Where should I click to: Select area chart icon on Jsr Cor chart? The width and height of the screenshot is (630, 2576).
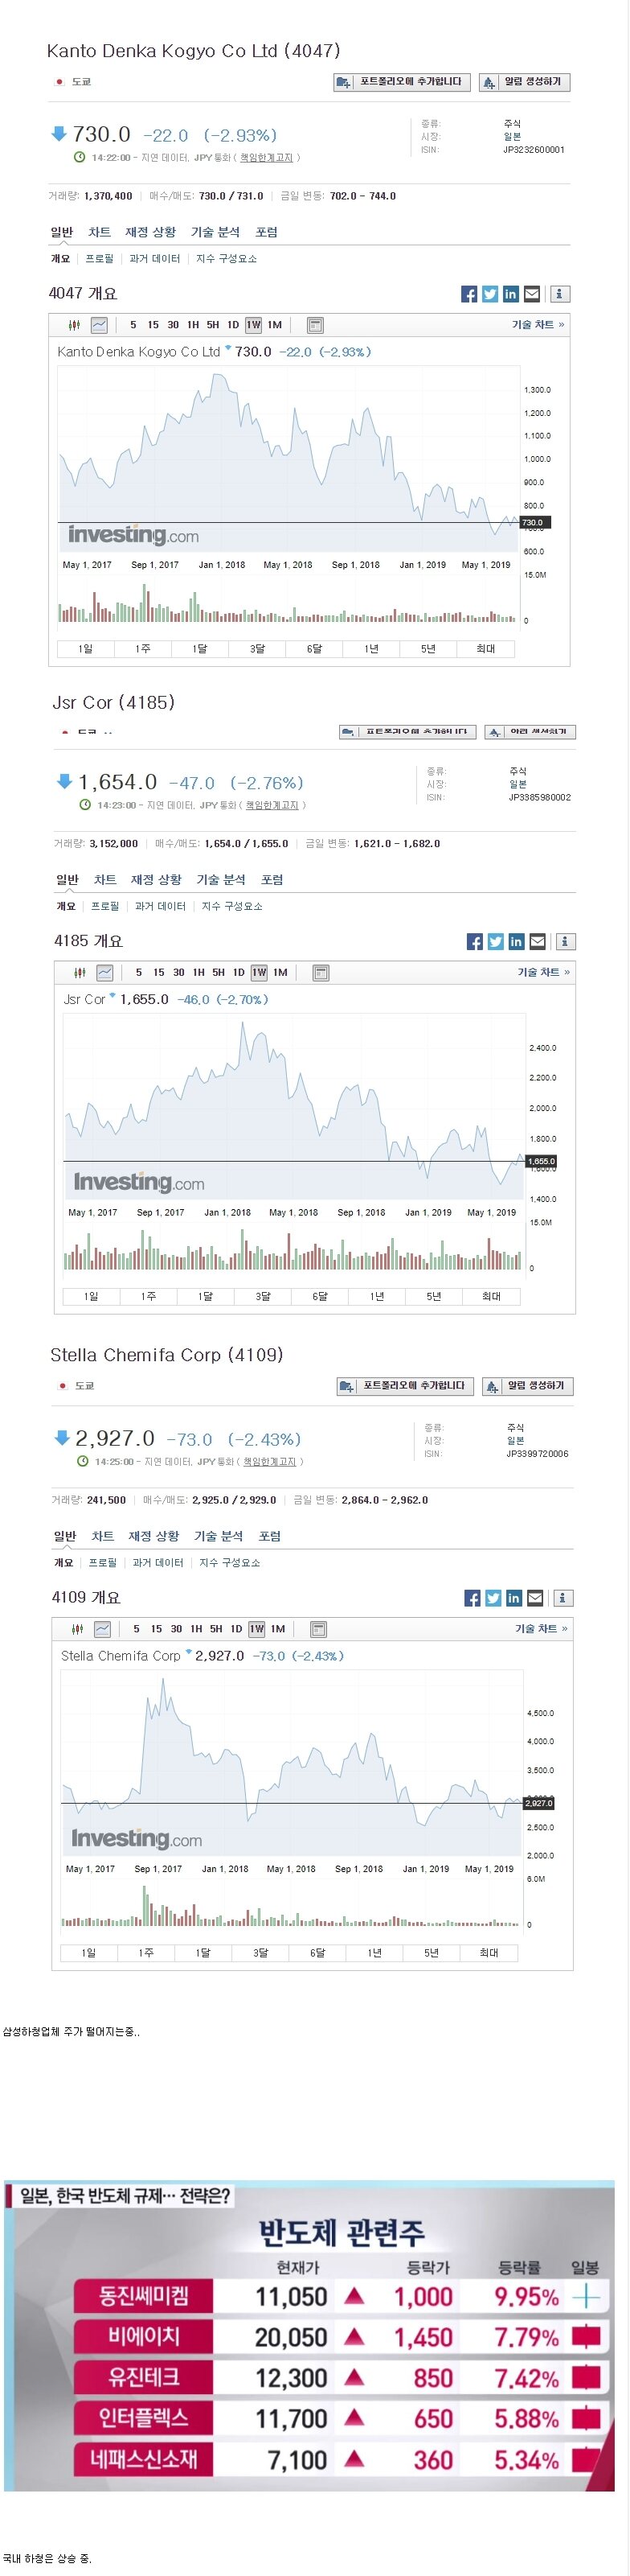[104, 972]
